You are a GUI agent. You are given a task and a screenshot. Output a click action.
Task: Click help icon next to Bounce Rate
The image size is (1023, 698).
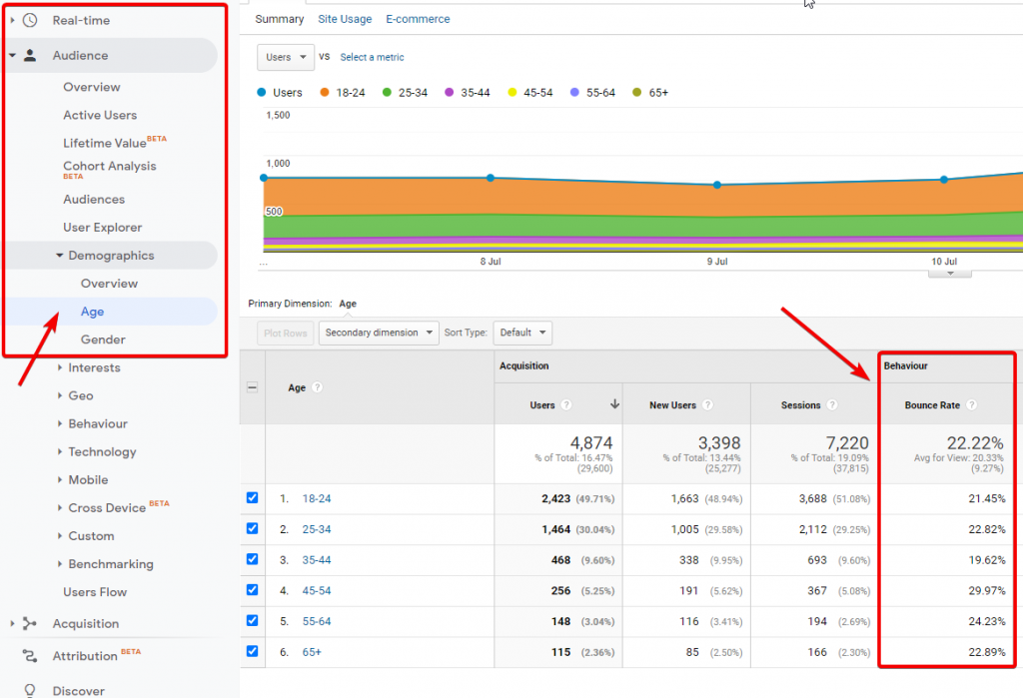click(x=971, y=405)
